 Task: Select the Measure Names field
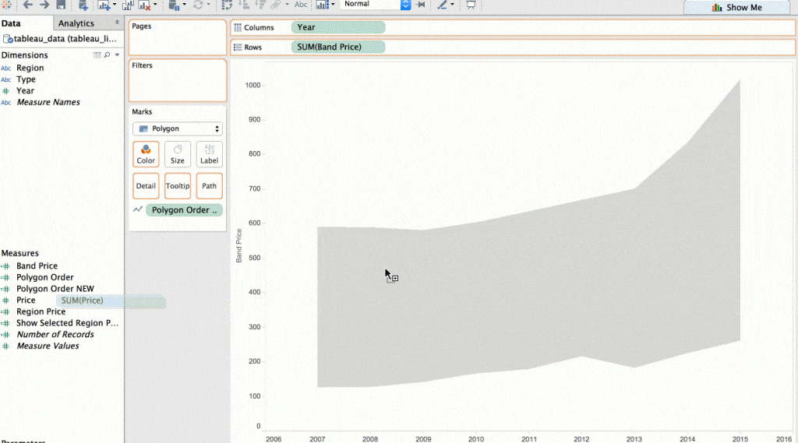[x=48, y=102]
